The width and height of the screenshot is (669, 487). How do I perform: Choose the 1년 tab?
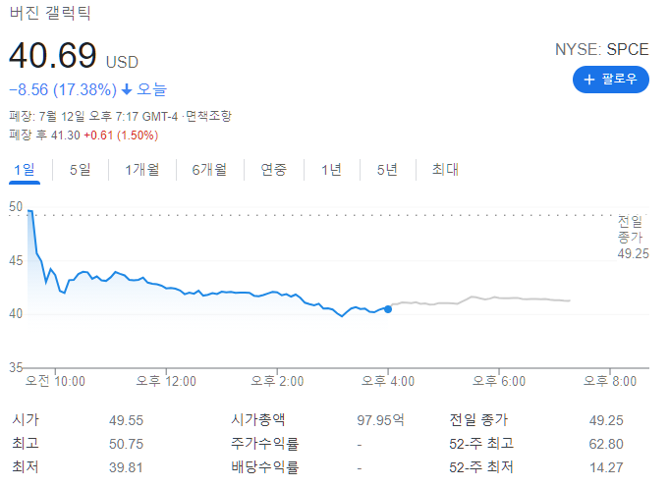[x=331, y=170]
